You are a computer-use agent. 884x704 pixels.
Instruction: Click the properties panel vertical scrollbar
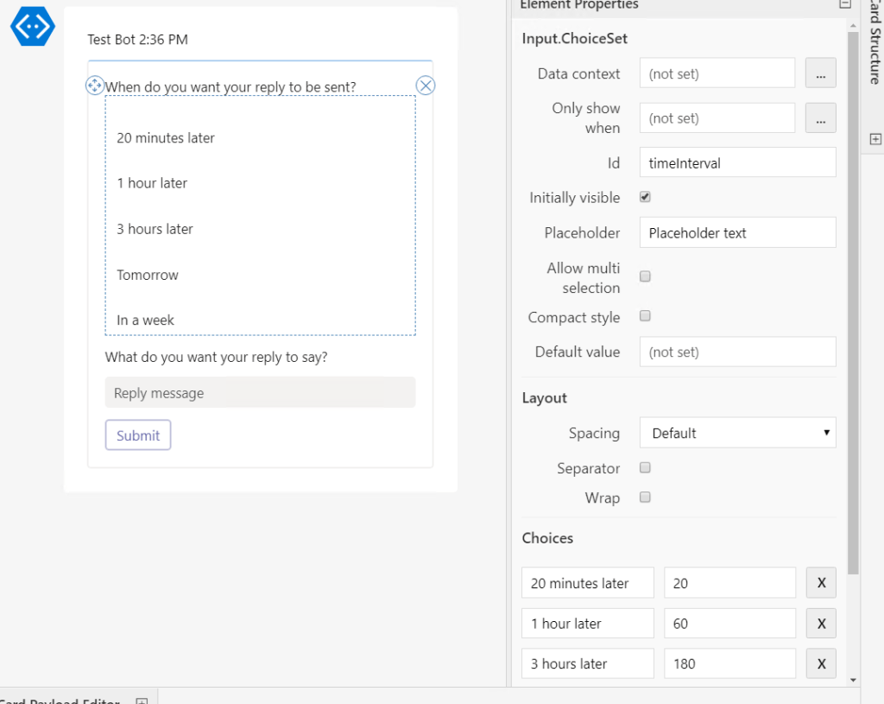pyautogui.click(x=853, y=302)
